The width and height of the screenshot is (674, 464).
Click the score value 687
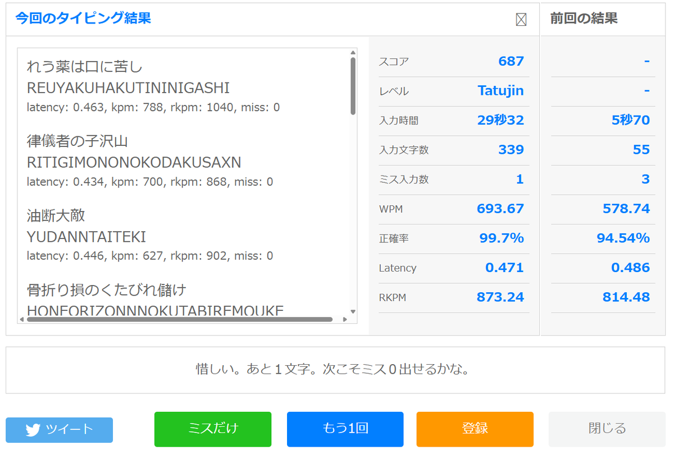coord(511,61)
